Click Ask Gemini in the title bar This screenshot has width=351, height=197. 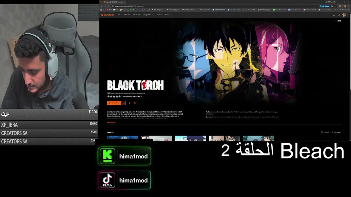(x=330, y=2)
